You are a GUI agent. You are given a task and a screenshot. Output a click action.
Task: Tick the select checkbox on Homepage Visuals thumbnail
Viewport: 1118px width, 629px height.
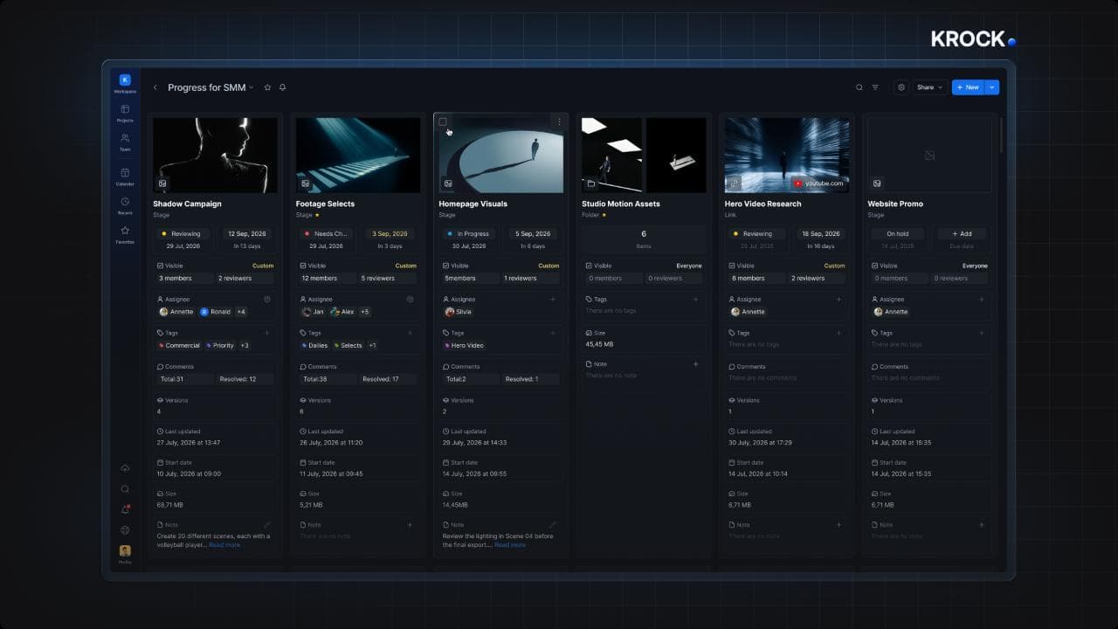coord(443,121)
